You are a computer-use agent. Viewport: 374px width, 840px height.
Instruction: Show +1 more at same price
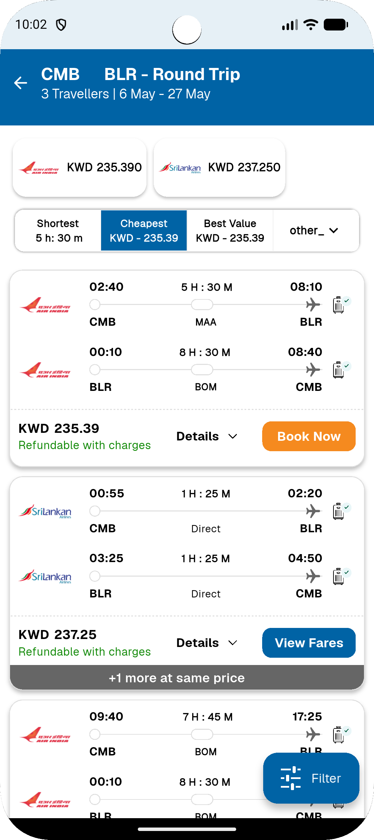click(x=187, y=678)
